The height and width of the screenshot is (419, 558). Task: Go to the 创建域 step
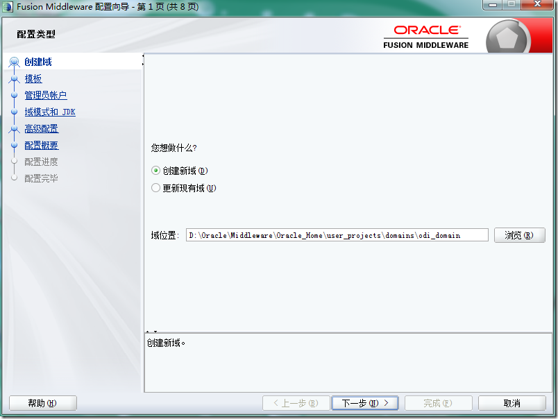pos(38,62)
